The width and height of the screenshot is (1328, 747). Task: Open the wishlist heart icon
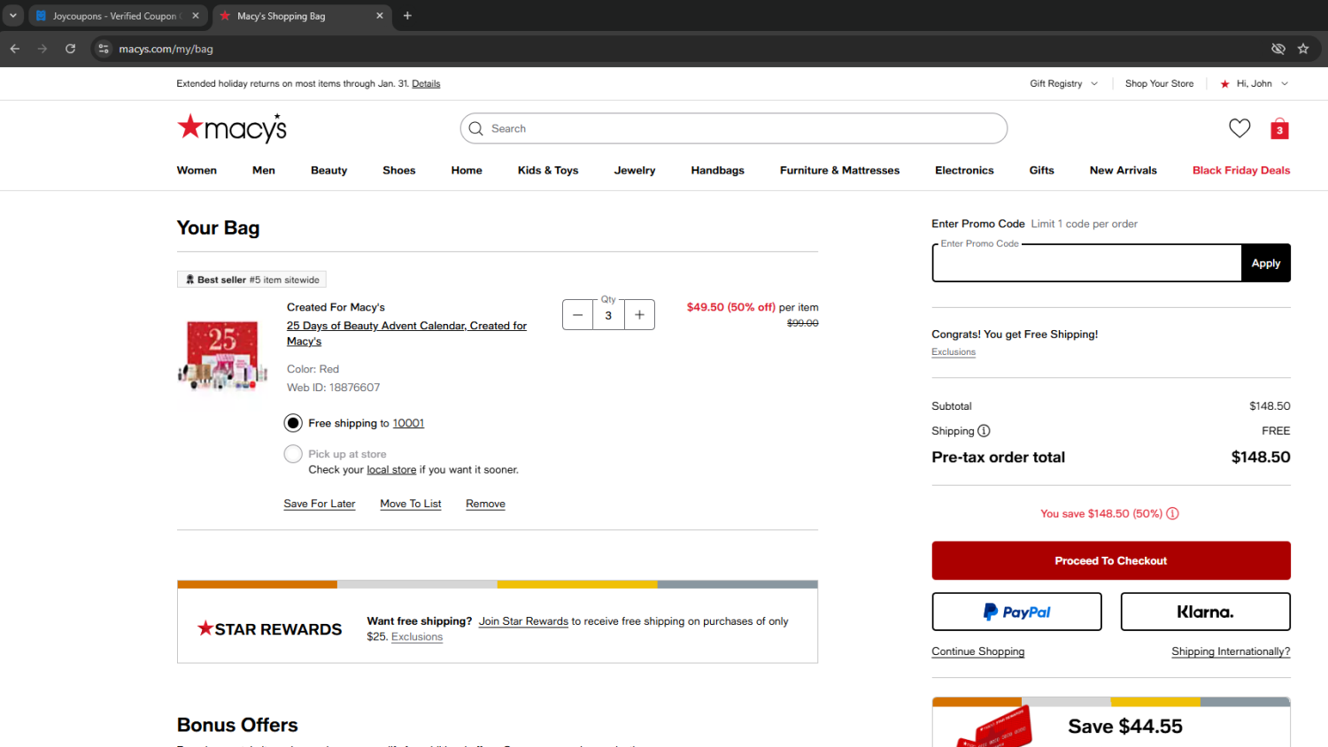click(1239, 128)
